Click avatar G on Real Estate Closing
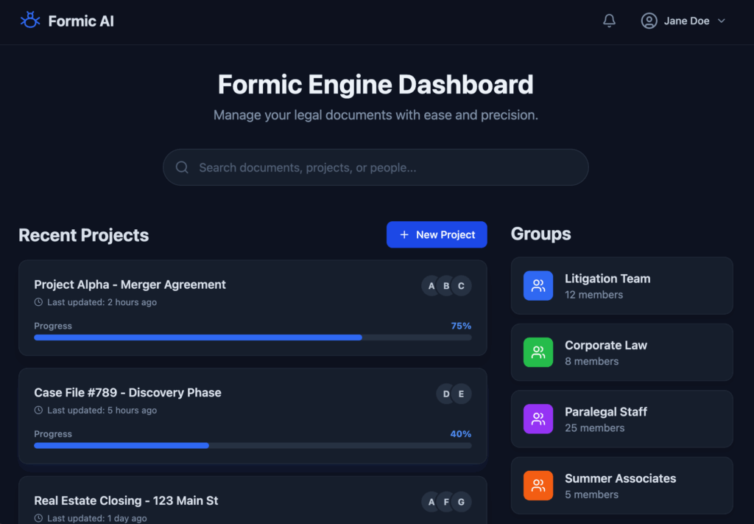754x524 pixels. tap(462, 503)
